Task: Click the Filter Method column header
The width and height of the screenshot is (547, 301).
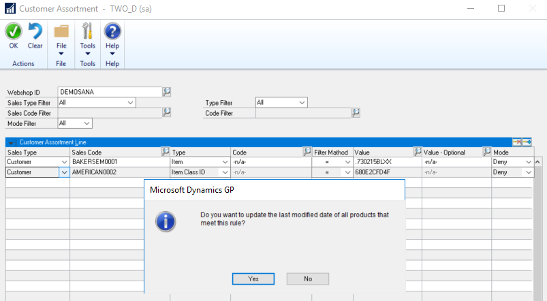Action: point(332,152)
